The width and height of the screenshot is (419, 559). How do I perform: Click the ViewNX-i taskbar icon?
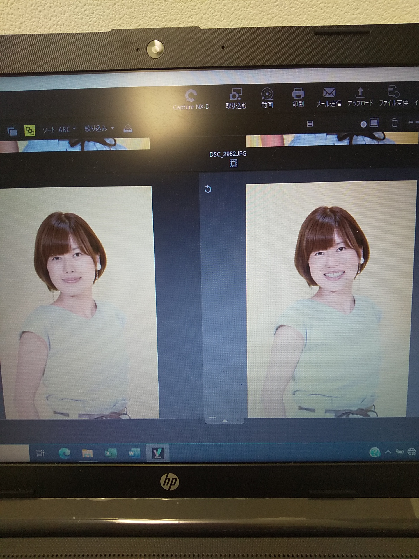pyautogui.click(x=158, y=453)
